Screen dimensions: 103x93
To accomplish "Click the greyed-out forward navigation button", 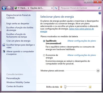I will (9, 8).
